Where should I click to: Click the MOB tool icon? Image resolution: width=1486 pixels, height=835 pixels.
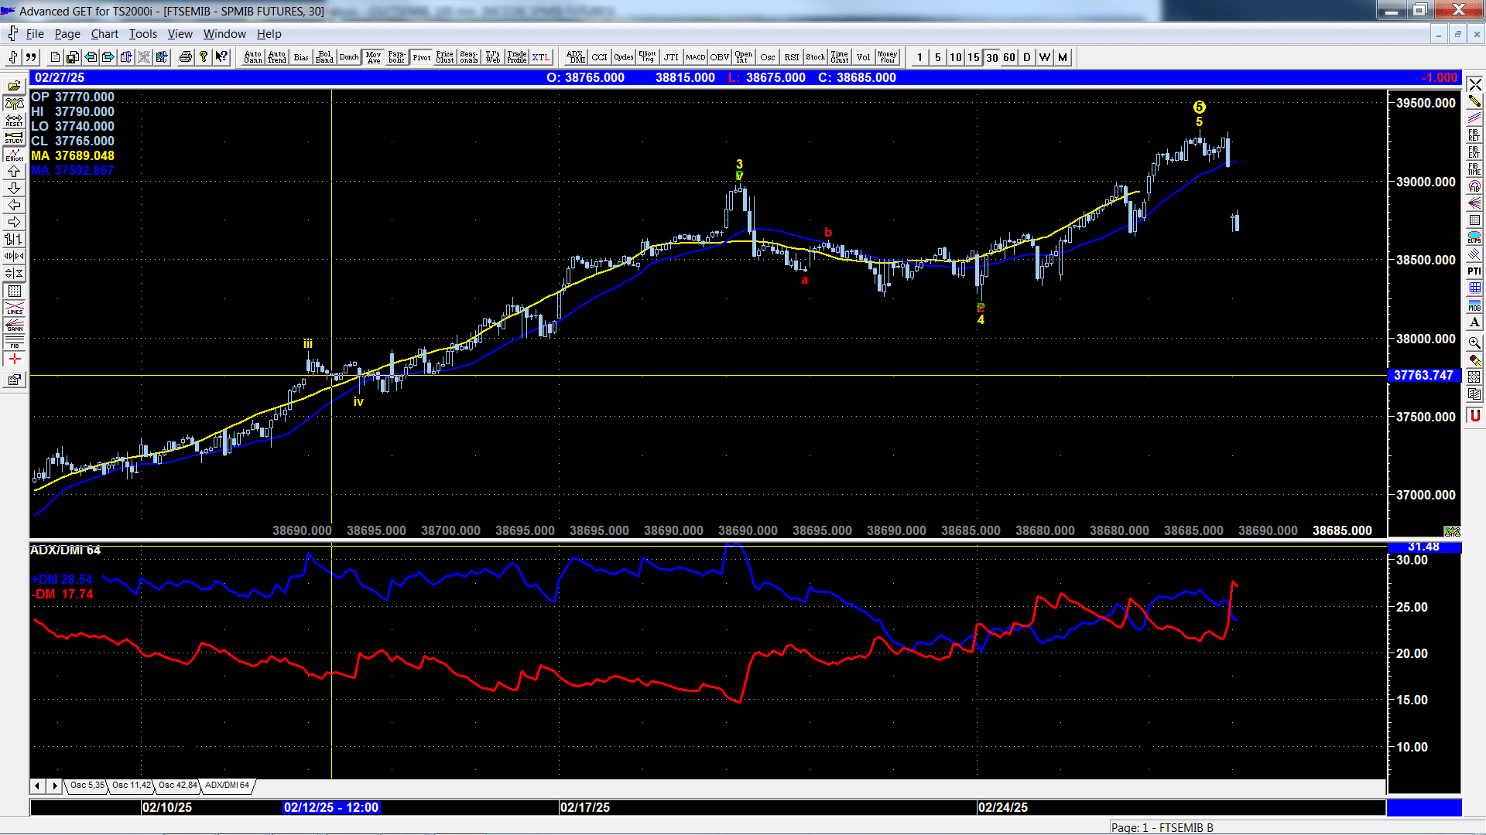pos(1474,305)
